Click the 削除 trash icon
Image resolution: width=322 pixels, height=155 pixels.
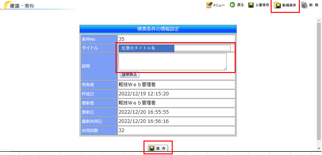pyautogui.click(x=304, y=5)
